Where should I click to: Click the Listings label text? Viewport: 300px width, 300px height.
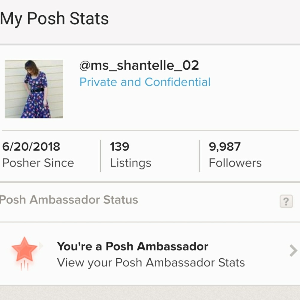pos(130,163)
